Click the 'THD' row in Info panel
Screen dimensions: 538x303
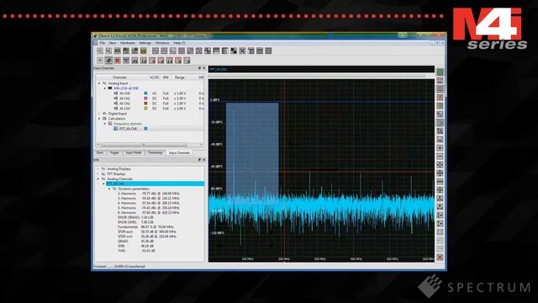(x=136, y=251)
